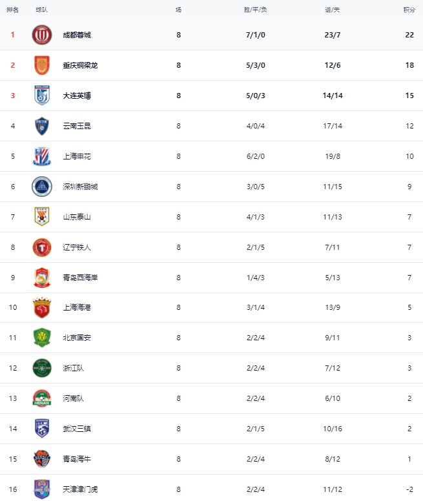The height and width of the screenshot is (501, 423).
Task: Click the 积分 column header
Action: coord(409,10)
